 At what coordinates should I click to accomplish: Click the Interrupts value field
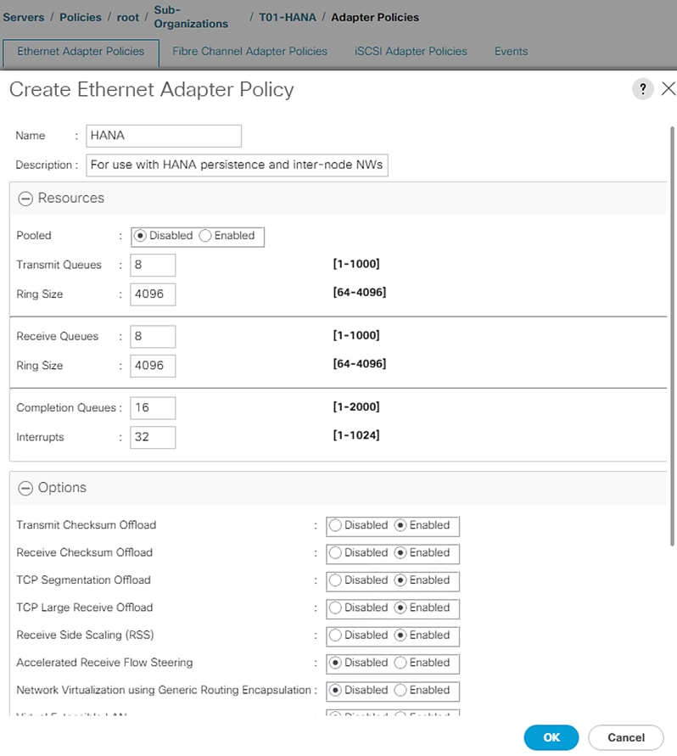click(153, 438)
